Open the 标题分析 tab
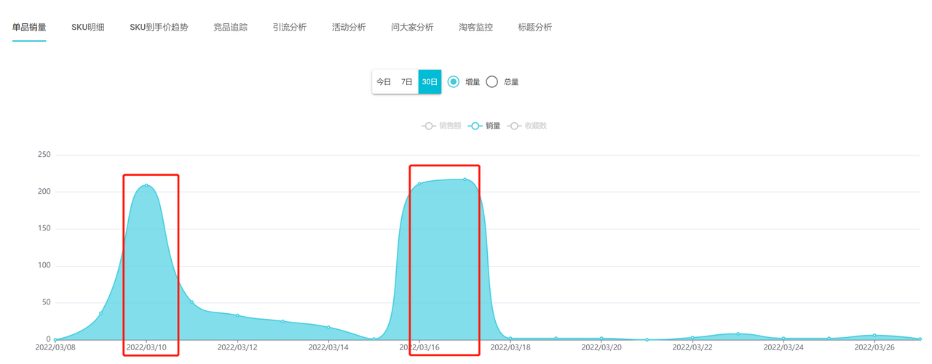932x364 pixels. point(535,28)
